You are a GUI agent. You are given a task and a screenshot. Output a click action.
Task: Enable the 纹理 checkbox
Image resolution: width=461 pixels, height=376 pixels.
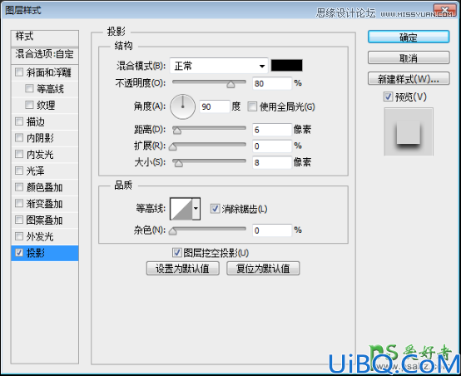pos(29,105)
